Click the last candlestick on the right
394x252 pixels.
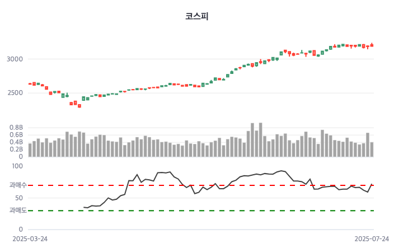(x=372, y=45)
